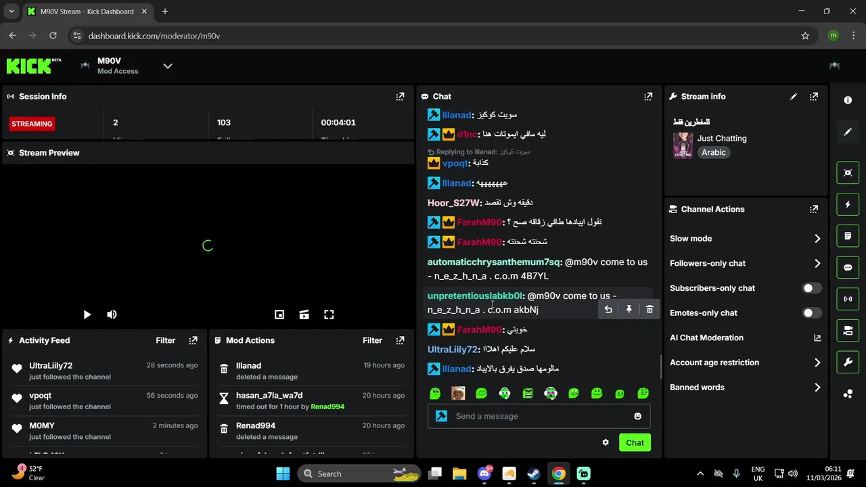The image size is (866, 487).
Task: Open chat settings gear beside Chat button
Action: tap(606, 442)
